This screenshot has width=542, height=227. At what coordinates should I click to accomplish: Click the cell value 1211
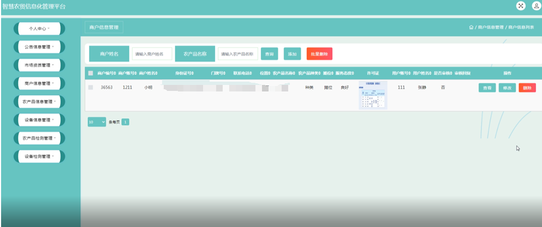[127, 88]
